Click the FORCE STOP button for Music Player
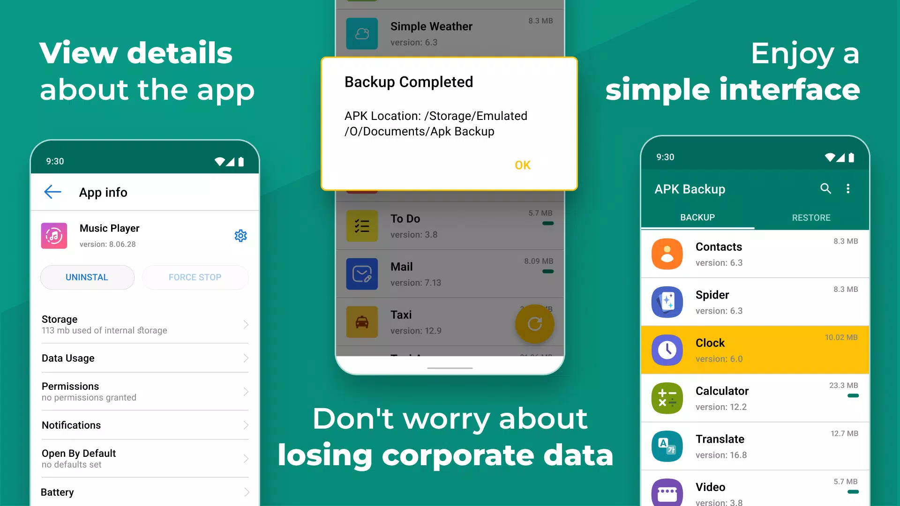This screenshot has height=506, width=900. [x=195, y=277]
